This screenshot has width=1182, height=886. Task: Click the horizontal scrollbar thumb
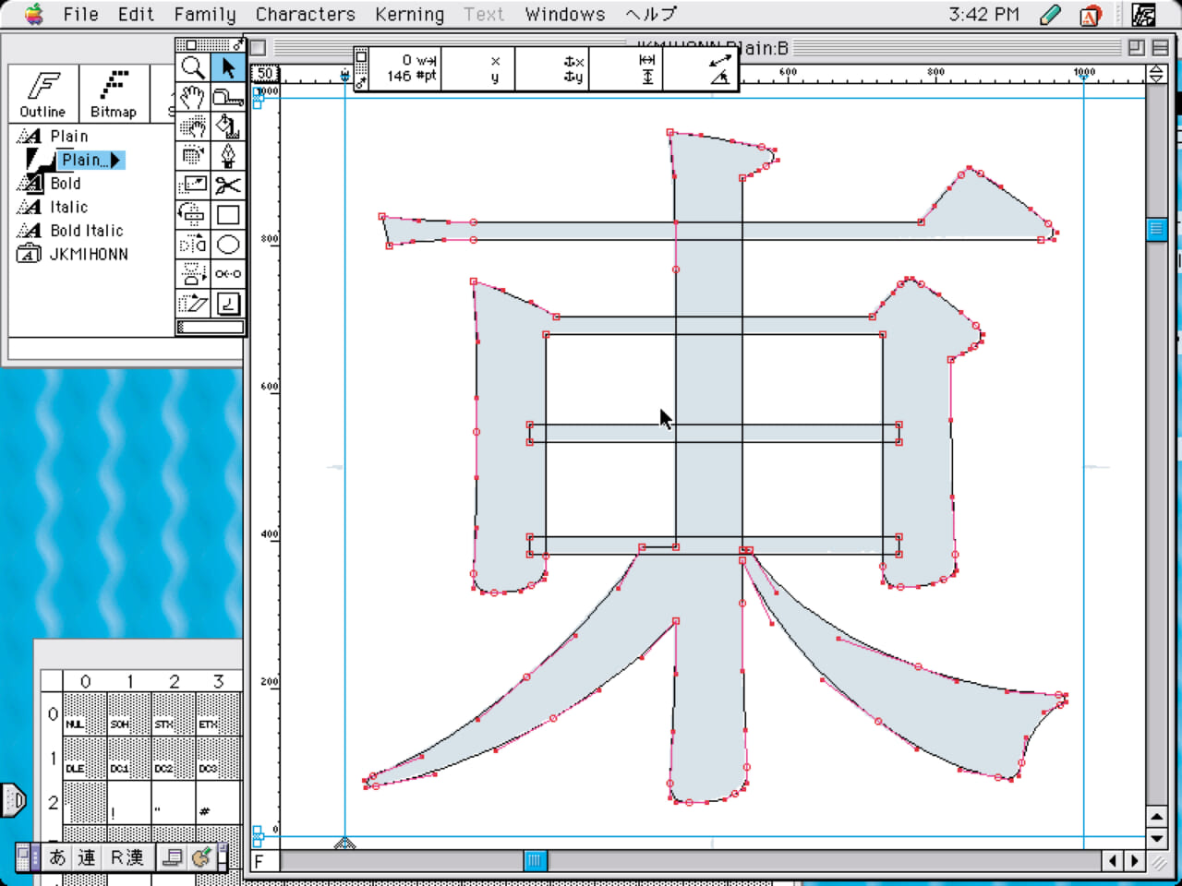point(535,861)
